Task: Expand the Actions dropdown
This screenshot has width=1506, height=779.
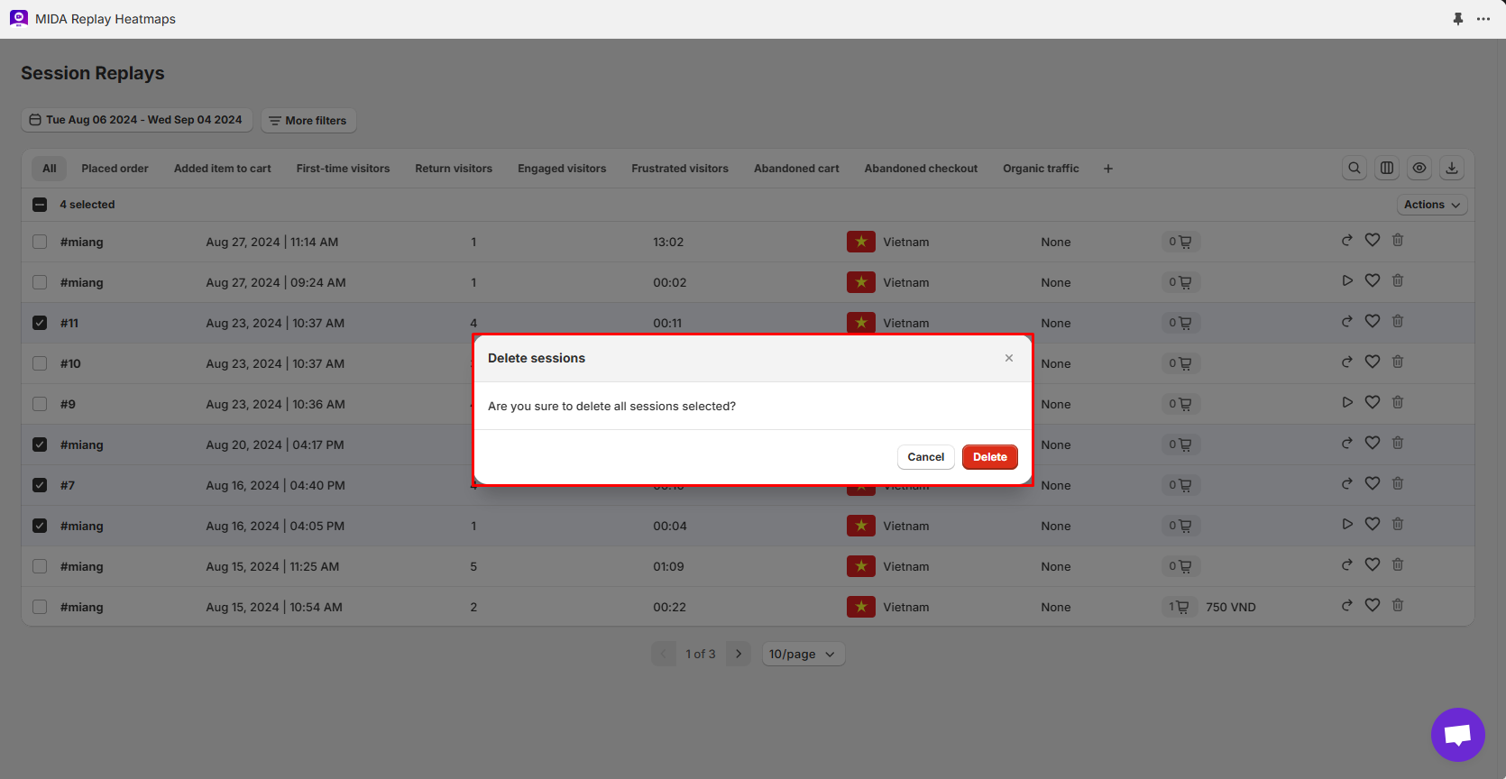Action: coord(1432,205)
